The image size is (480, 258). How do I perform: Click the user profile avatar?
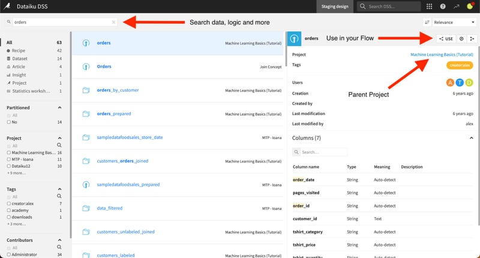pyautogui.click(x=471, y=7)
